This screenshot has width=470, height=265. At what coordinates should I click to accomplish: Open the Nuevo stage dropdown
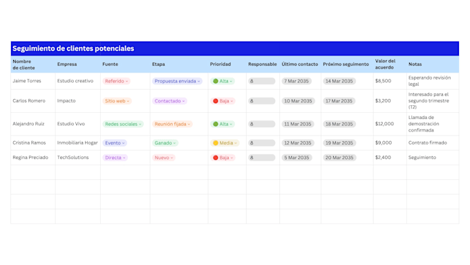pos(164,158)
